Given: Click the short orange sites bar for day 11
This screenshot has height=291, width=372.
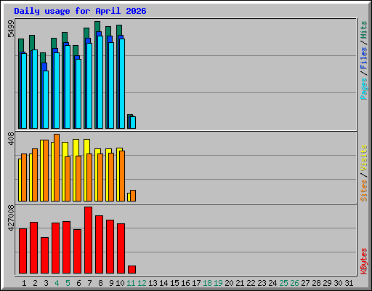Looking at the screenshot, I should (133, 196).
